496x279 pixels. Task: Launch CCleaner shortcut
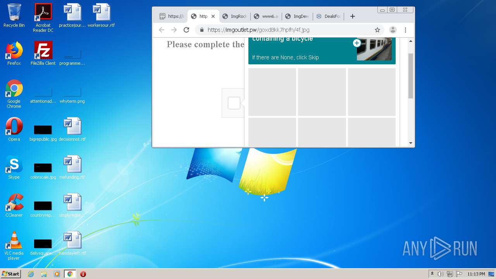point(14,205)
